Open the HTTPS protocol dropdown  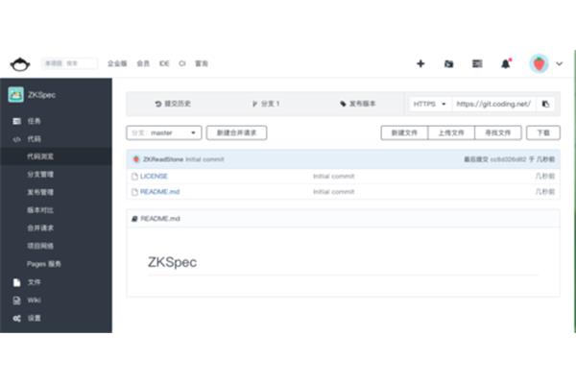pyautogui.click(x=429, y=104)
